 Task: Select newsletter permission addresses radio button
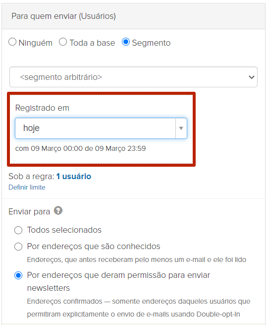[18, 276]
